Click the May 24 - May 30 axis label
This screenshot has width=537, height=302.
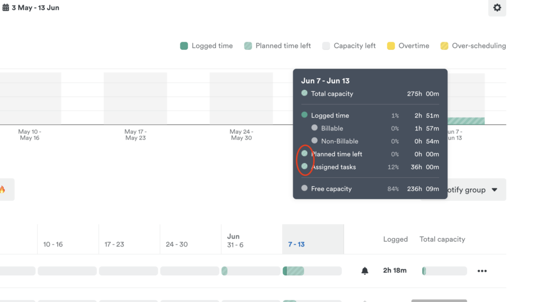[x=241, y=135]
